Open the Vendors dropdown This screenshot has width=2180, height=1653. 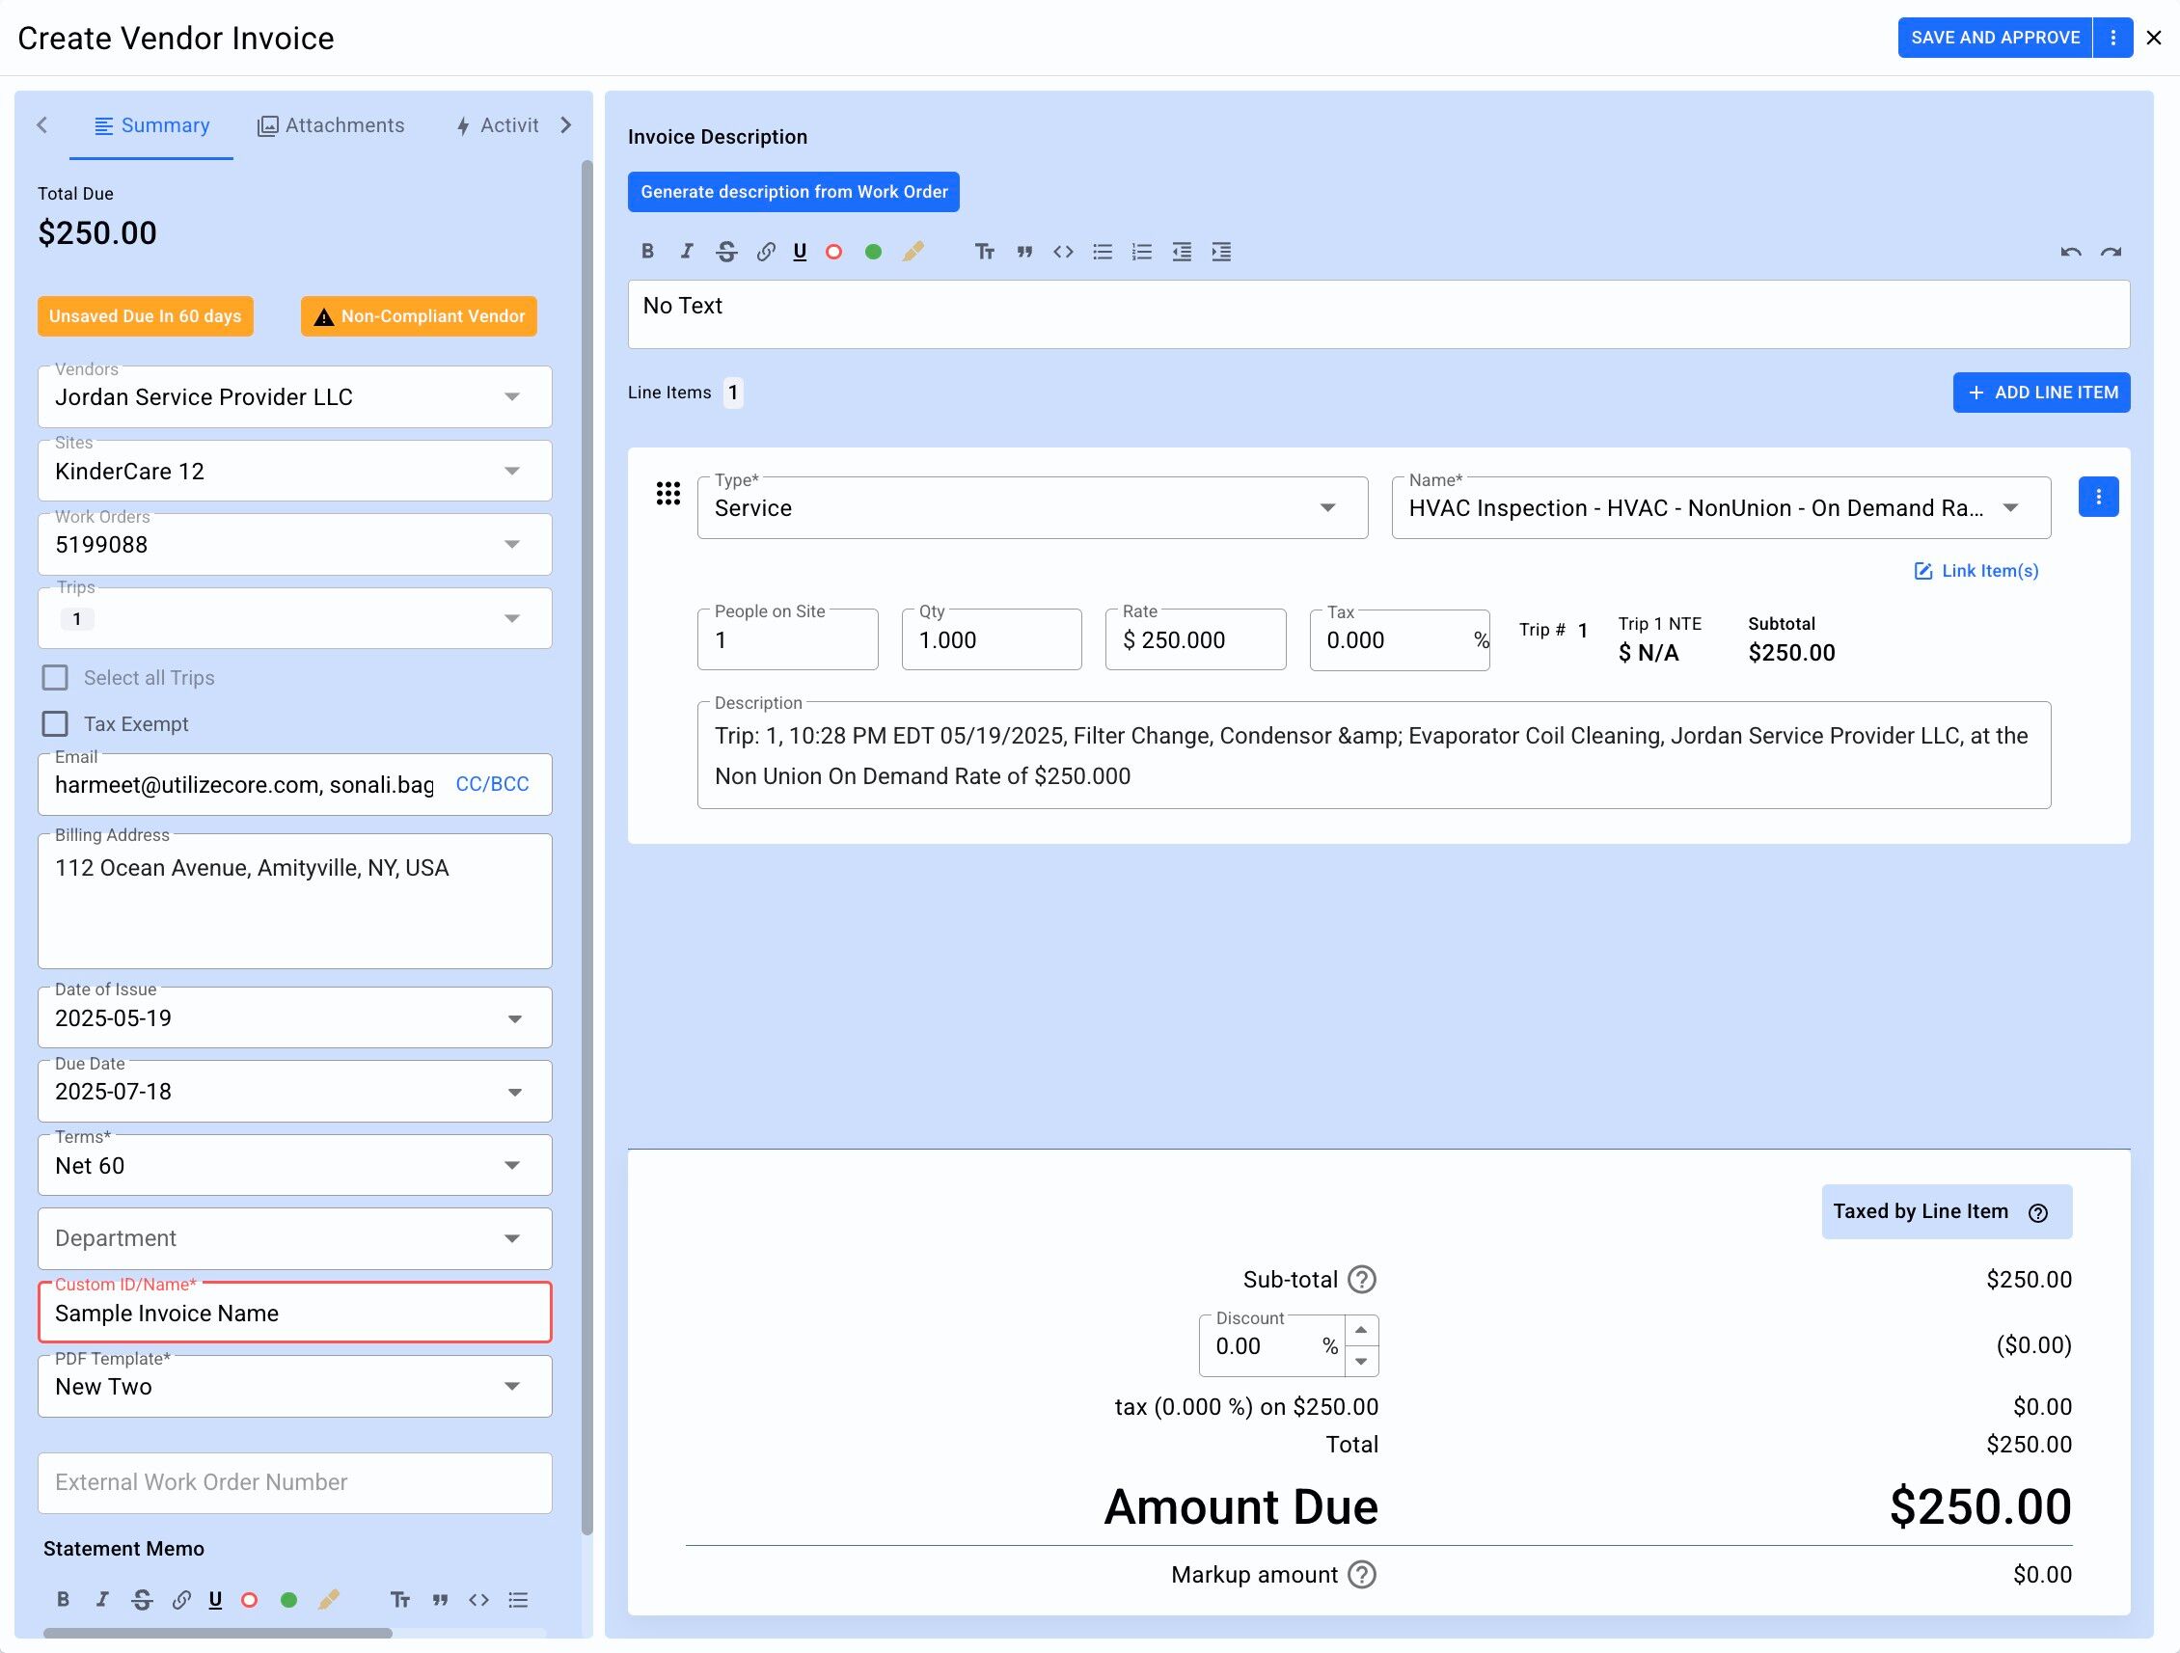tap(511, 397)
